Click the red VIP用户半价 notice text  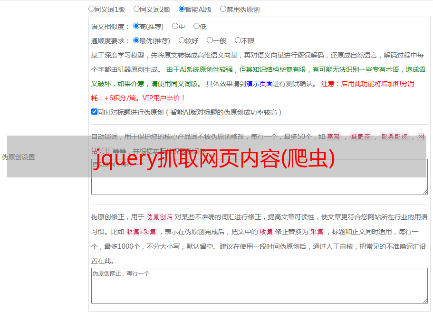click(164, 98)
